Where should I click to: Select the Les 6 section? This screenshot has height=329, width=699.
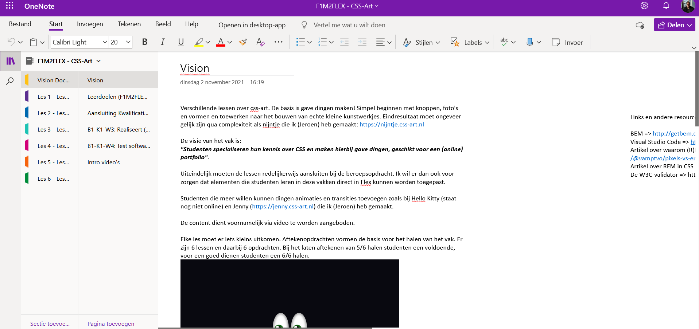pos(50,179)
